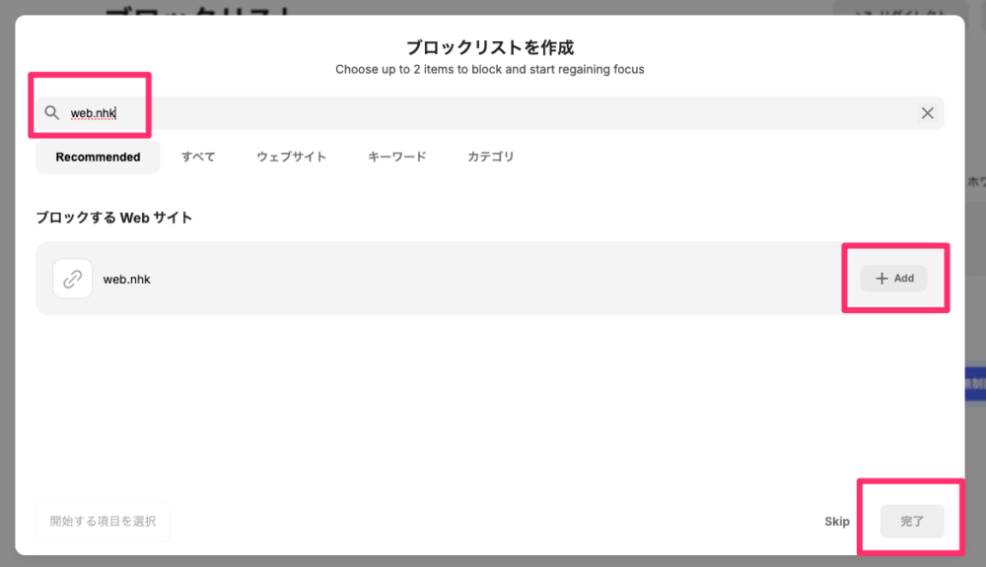
Task: Open the すべて tab
Action: coord(198,157)
